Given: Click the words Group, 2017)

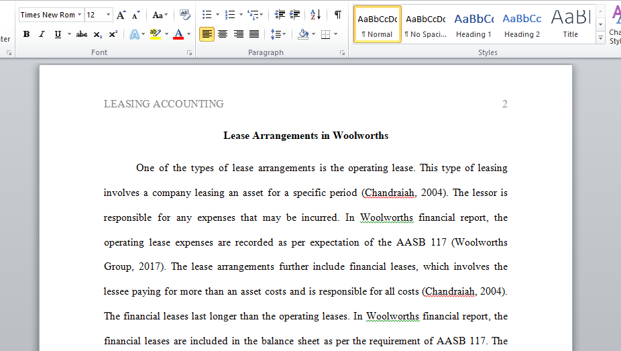Looking at the screenshot, I should (134, 266).
